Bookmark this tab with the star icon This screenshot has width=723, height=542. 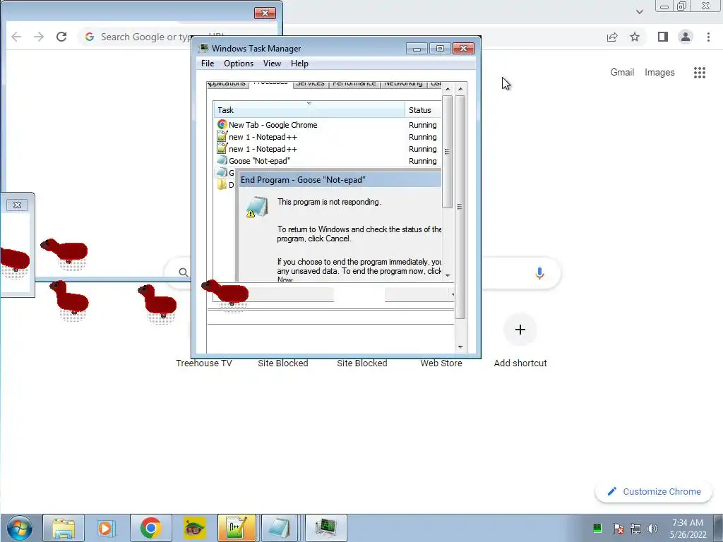coord(635,37)
